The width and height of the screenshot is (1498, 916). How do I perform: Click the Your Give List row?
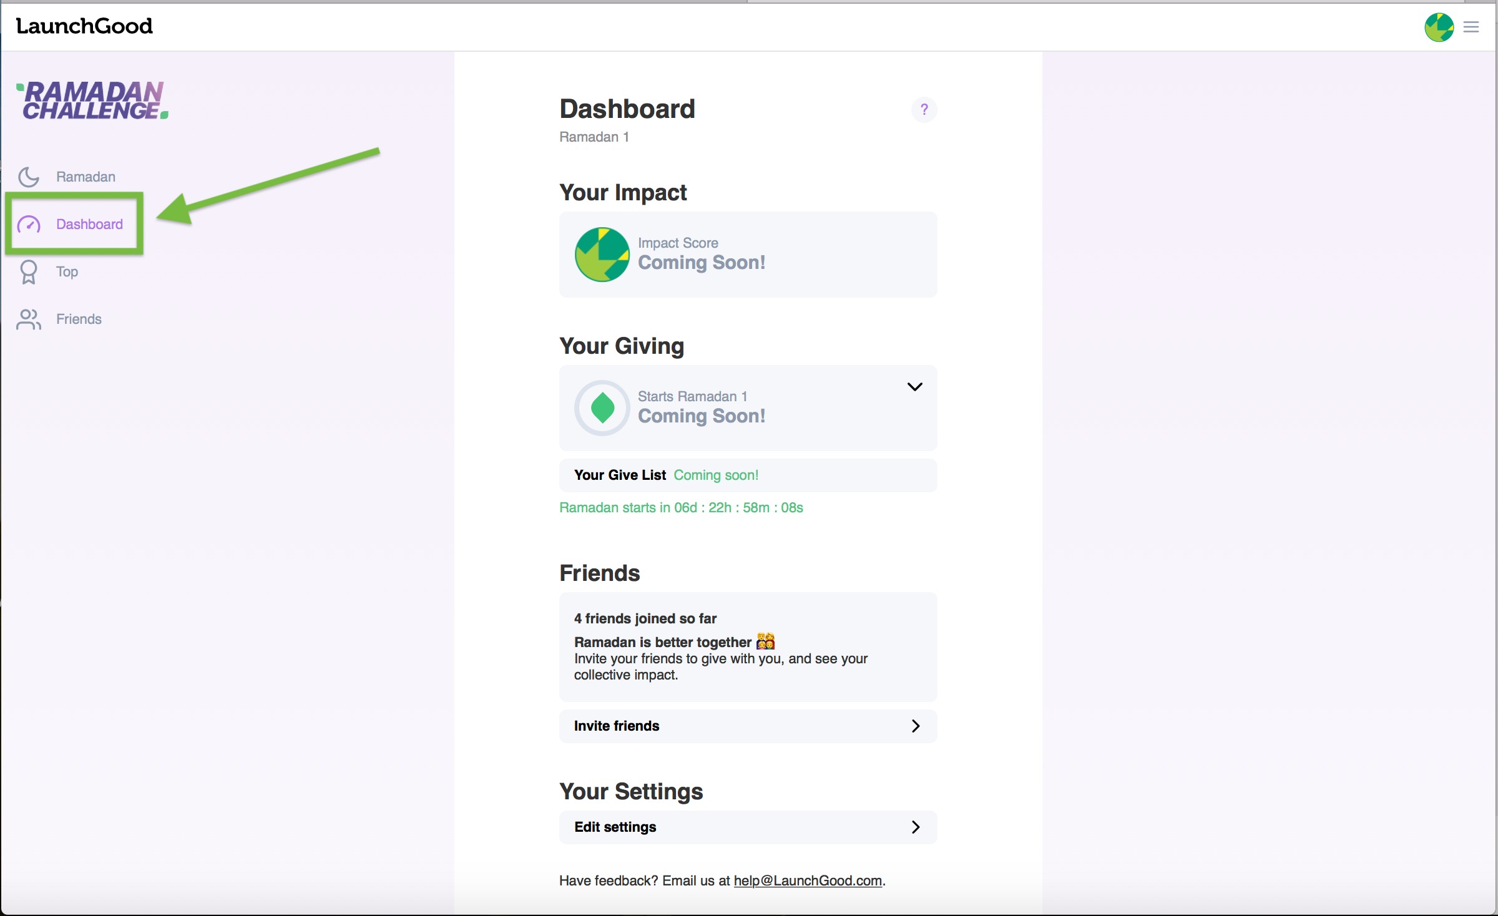[748, 475]
